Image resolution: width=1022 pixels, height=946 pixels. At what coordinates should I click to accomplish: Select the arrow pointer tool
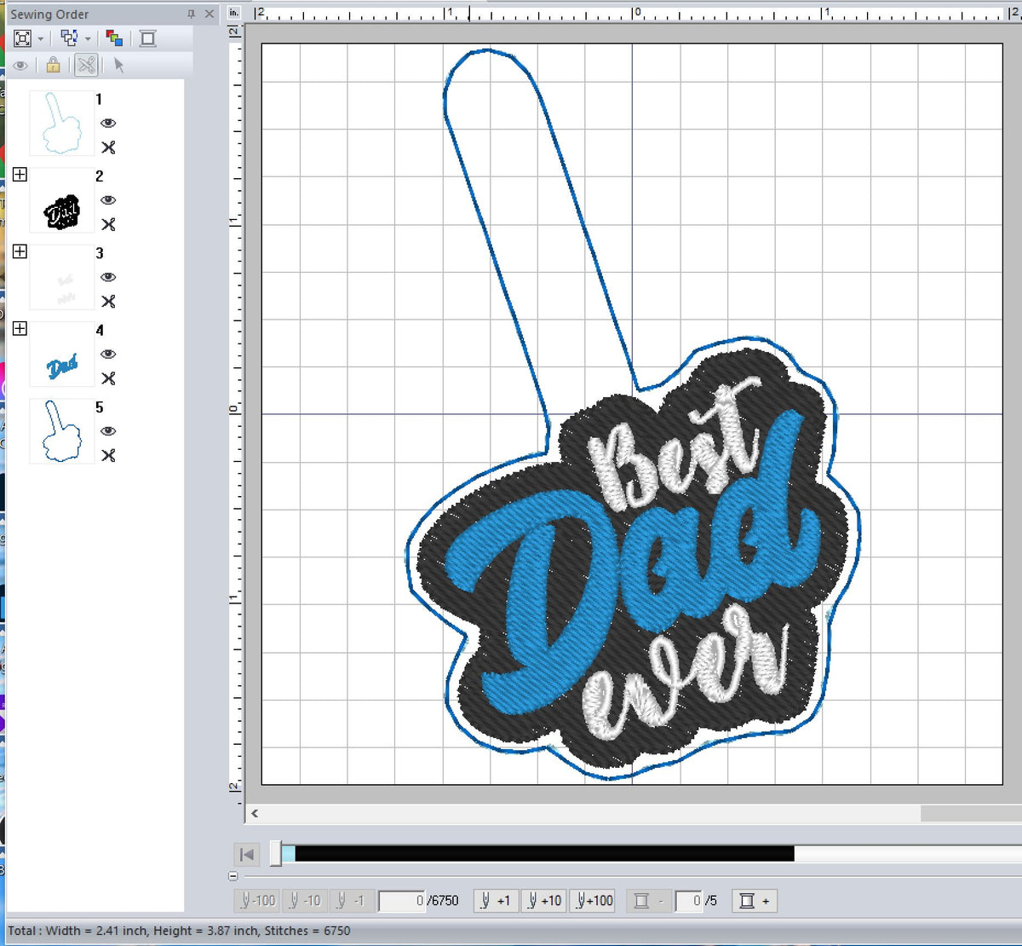[x=119, y=66]
